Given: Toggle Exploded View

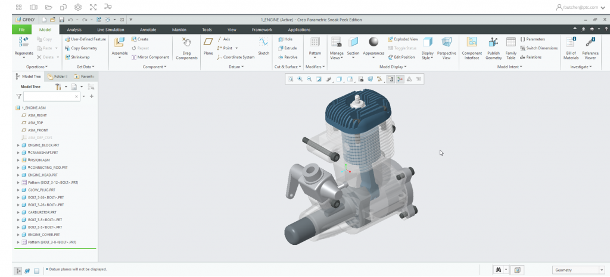Looking at the screenshot, I should click(403, 39).
